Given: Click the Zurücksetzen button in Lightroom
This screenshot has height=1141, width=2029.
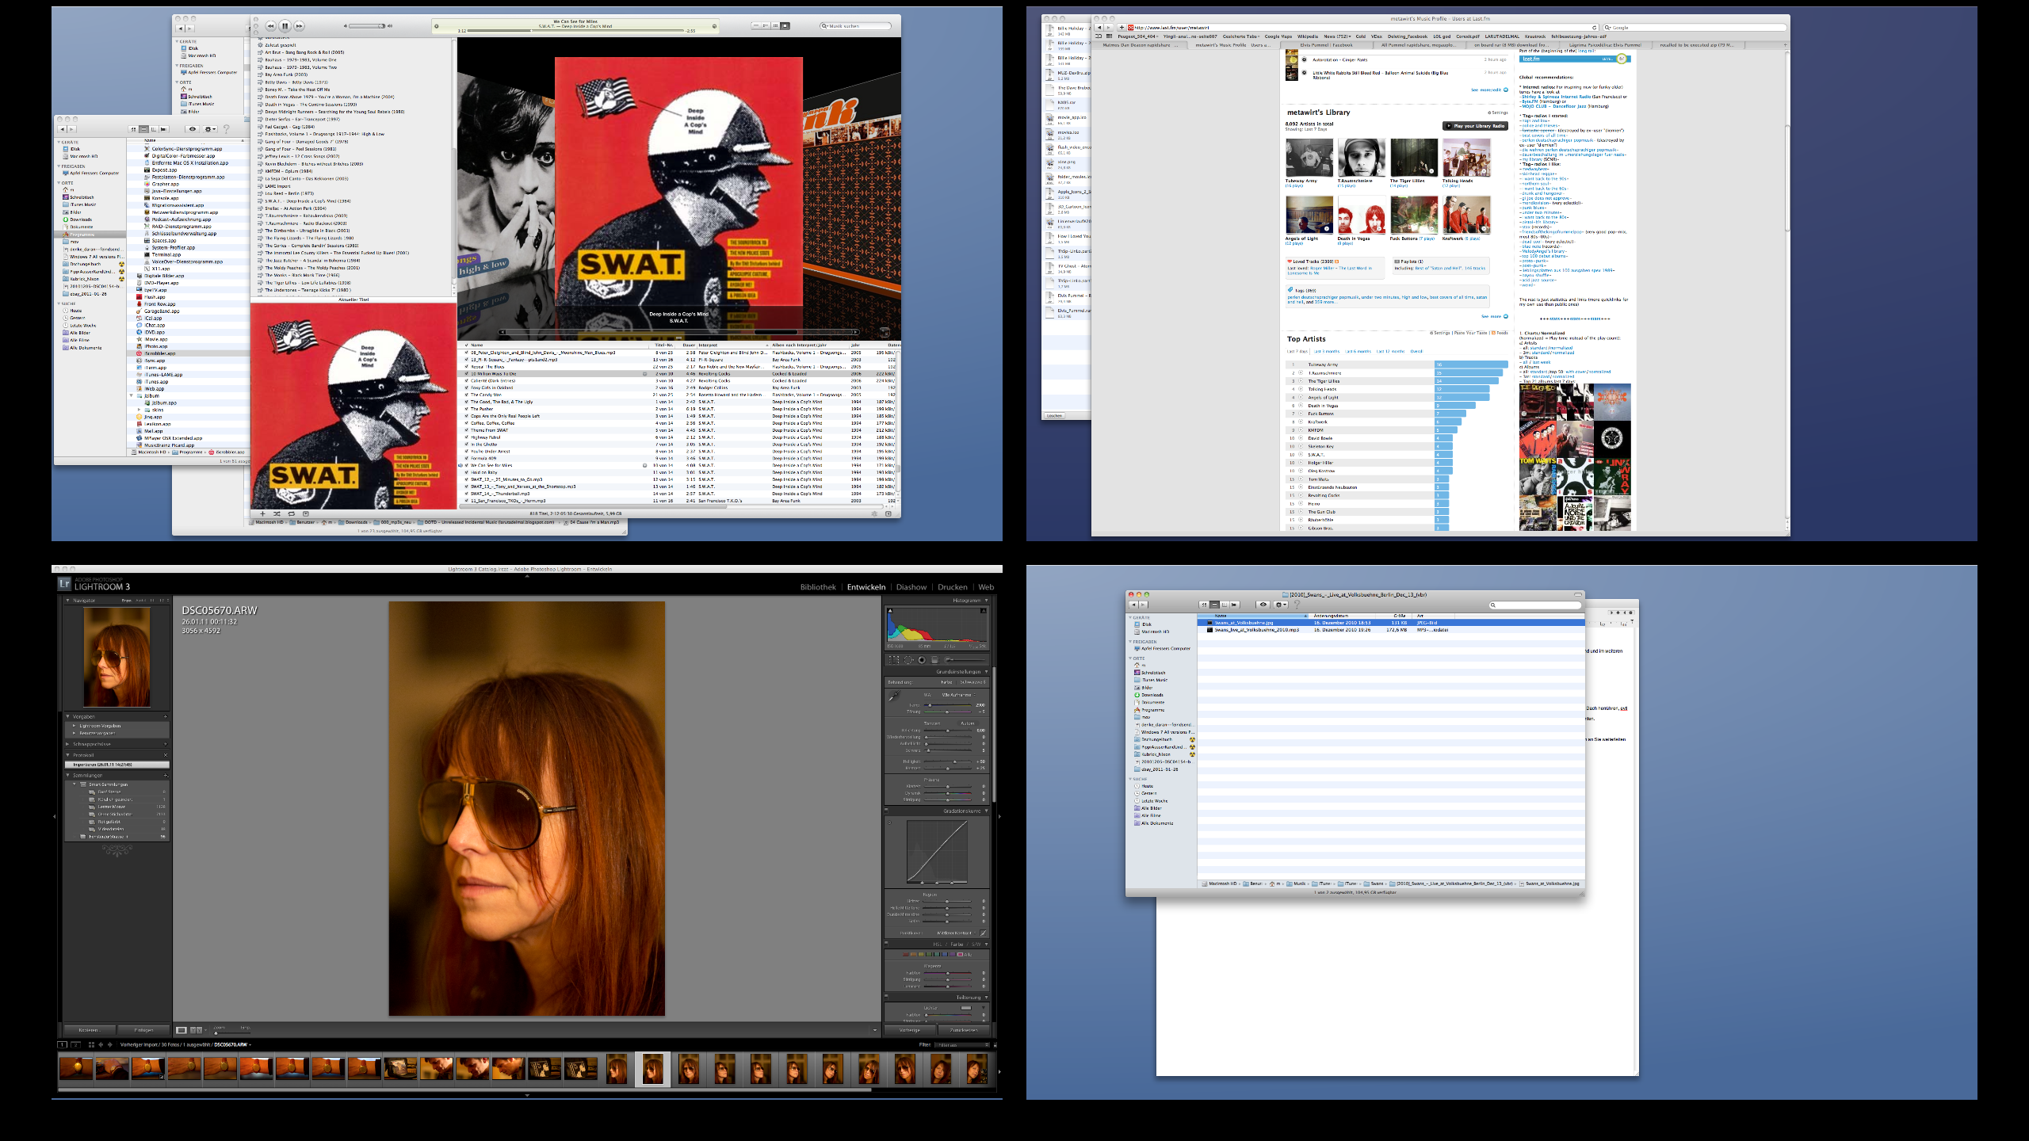Looking at the screenshot, I should tap(964, 1030).
